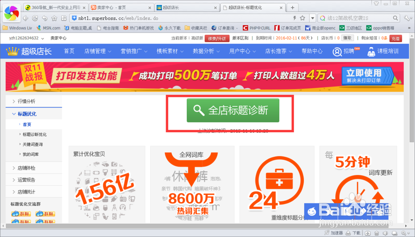
Task: Click the search magnifier icon
Action: (x=395, y=18)
